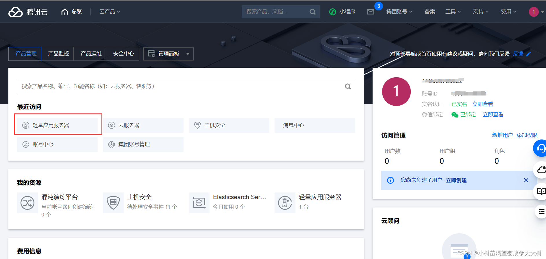The width and height of the screenshot is (546, 259).
Task: Click the WeChat bound icon
Action: pyautogui.click(x=455, y=115)
